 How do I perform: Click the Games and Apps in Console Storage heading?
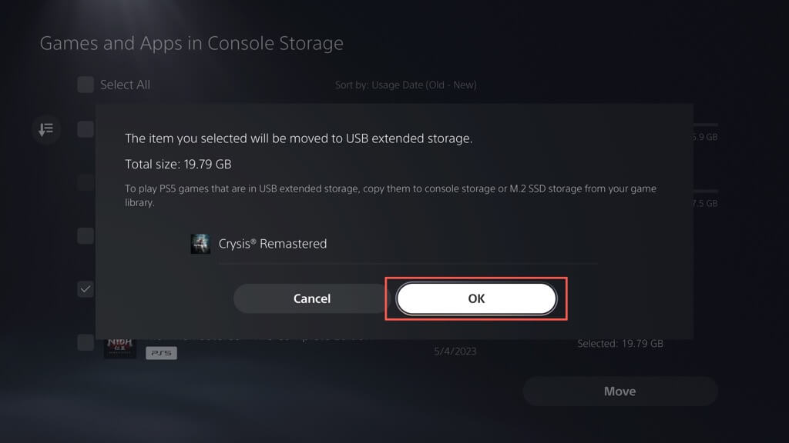[x=191, y=43]
